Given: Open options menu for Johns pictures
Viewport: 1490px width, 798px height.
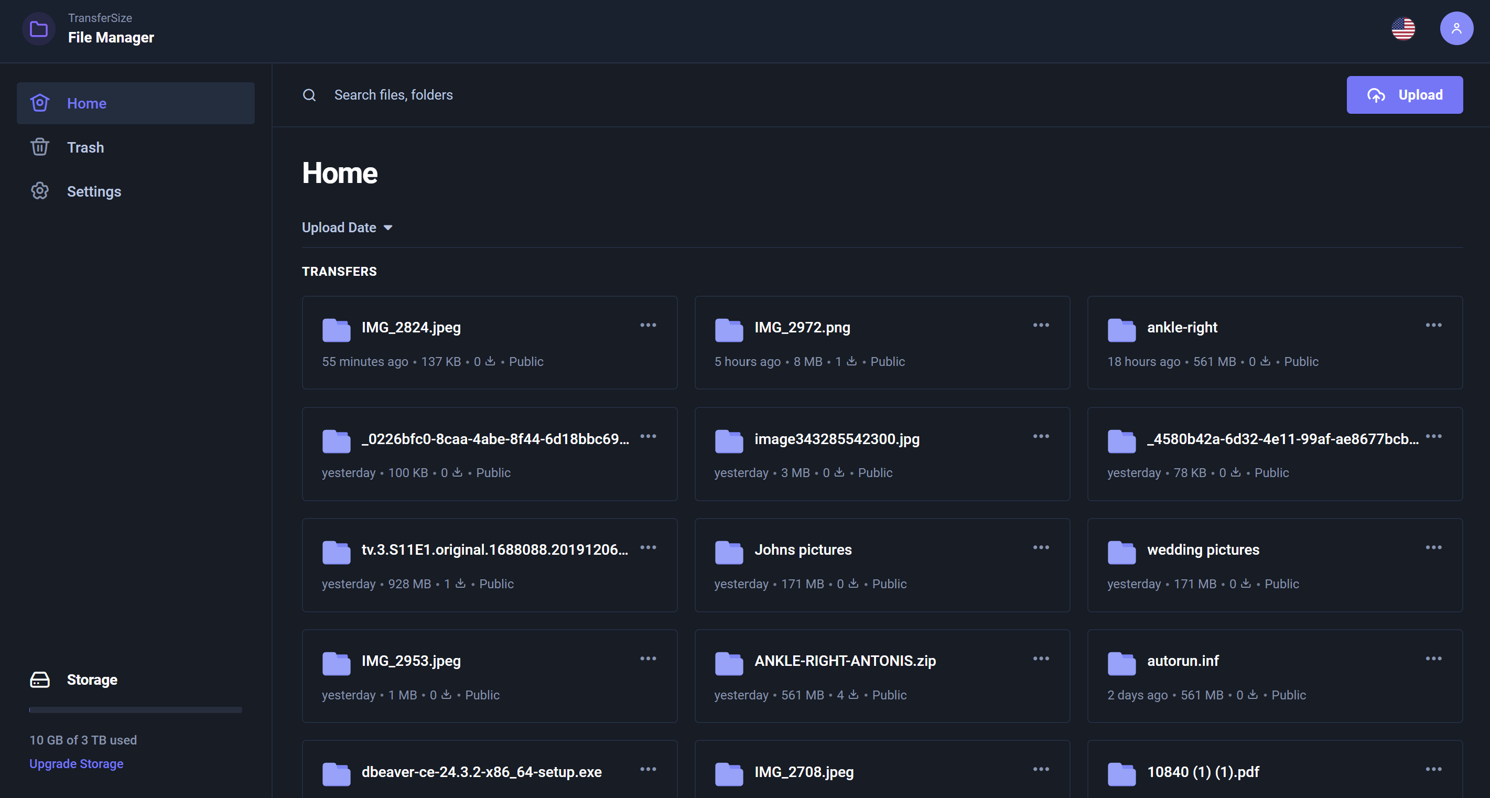Looking at the screenshot, I should point(1041,547).
